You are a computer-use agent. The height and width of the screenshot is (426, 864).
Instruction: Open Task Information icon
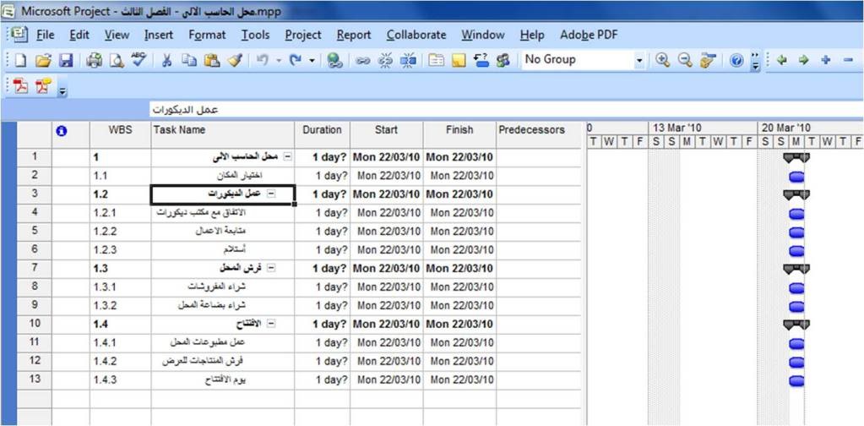click(437, 60)
